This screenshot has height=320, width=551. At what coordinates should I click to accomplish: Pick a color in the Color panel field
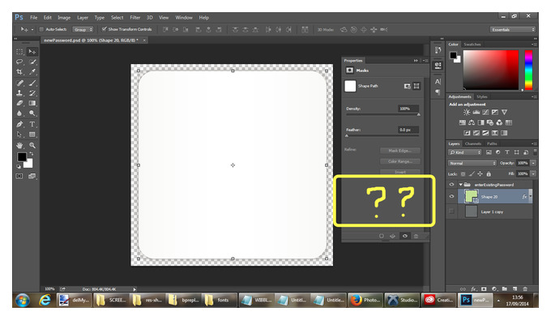pos(491,70)
